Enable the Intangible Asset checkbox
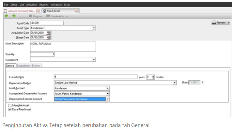The image size is (233, 130). (x=10, y=105)
